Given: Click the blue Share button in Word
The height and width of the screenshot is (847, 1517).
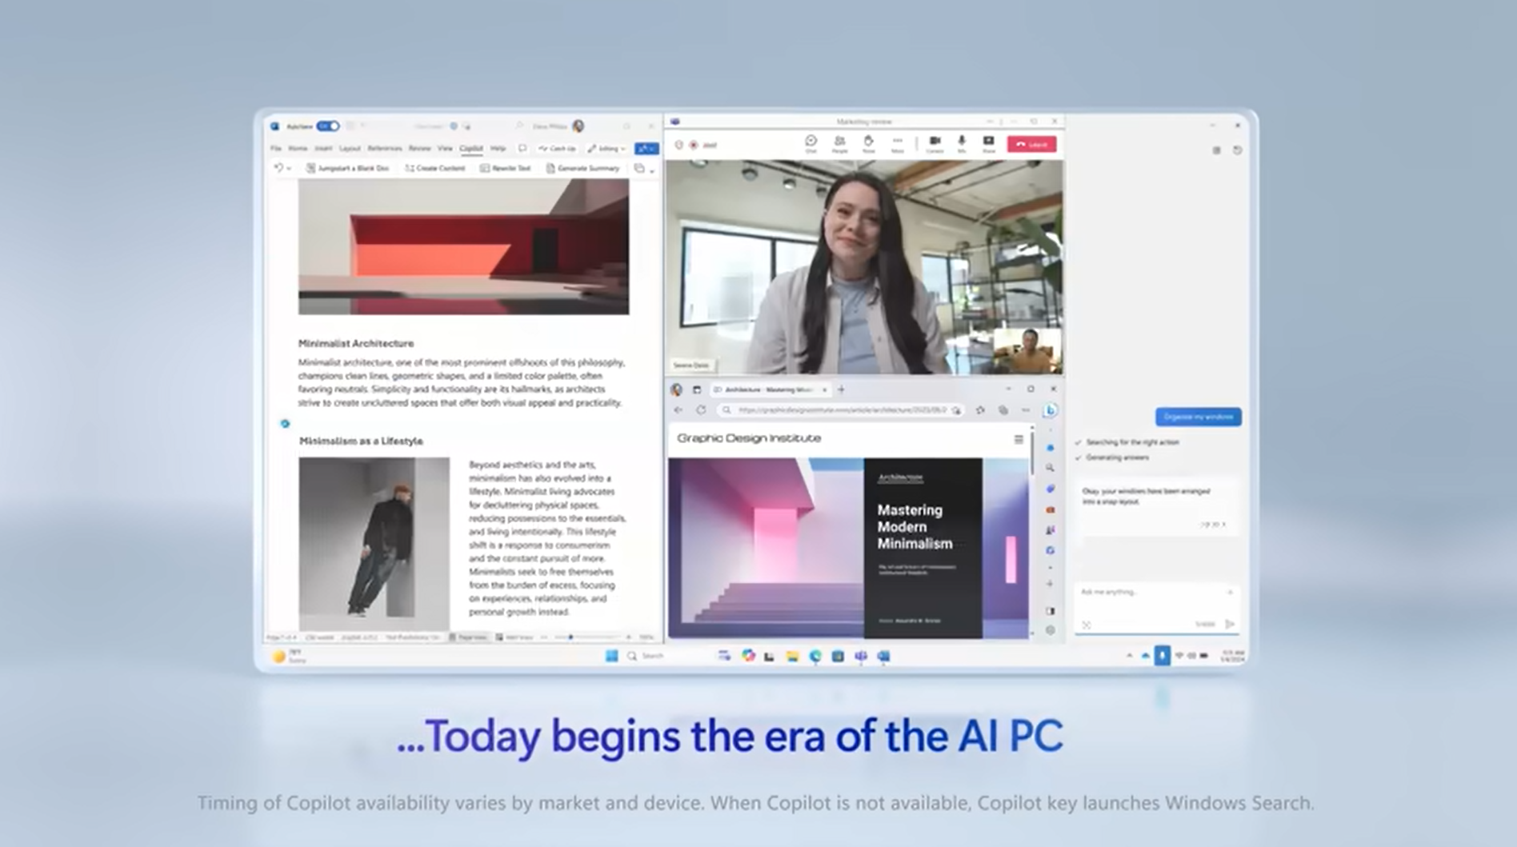Looking at the screenshot, I should tap(646, 148).
